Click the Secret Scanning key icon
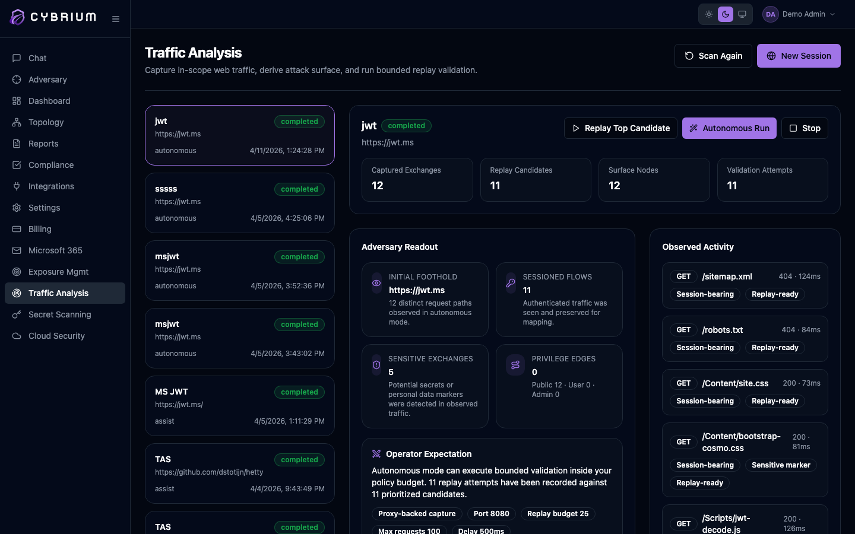The height and width of the screenshot is (534, 855). [17, 314]
